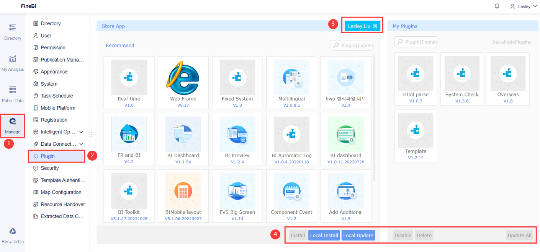Select the BI Preview plugin icon
The image size is (540, 252).
point(237,134)
